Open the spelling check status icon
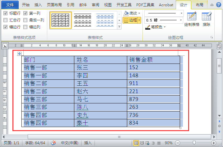 coord(53,143)
